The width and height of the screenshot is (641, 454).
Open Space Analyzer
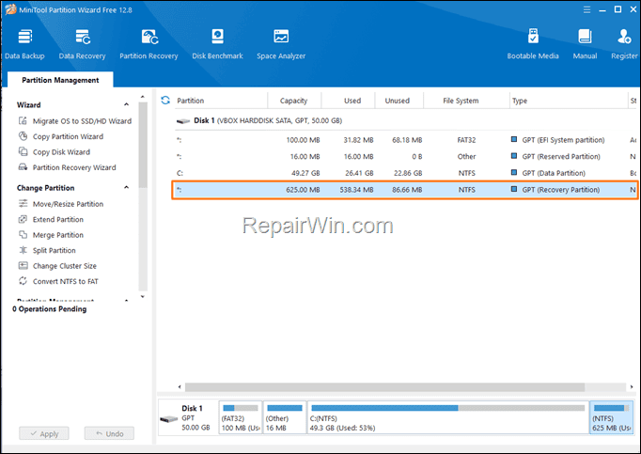pyautogui.click(x=281, y=44)
